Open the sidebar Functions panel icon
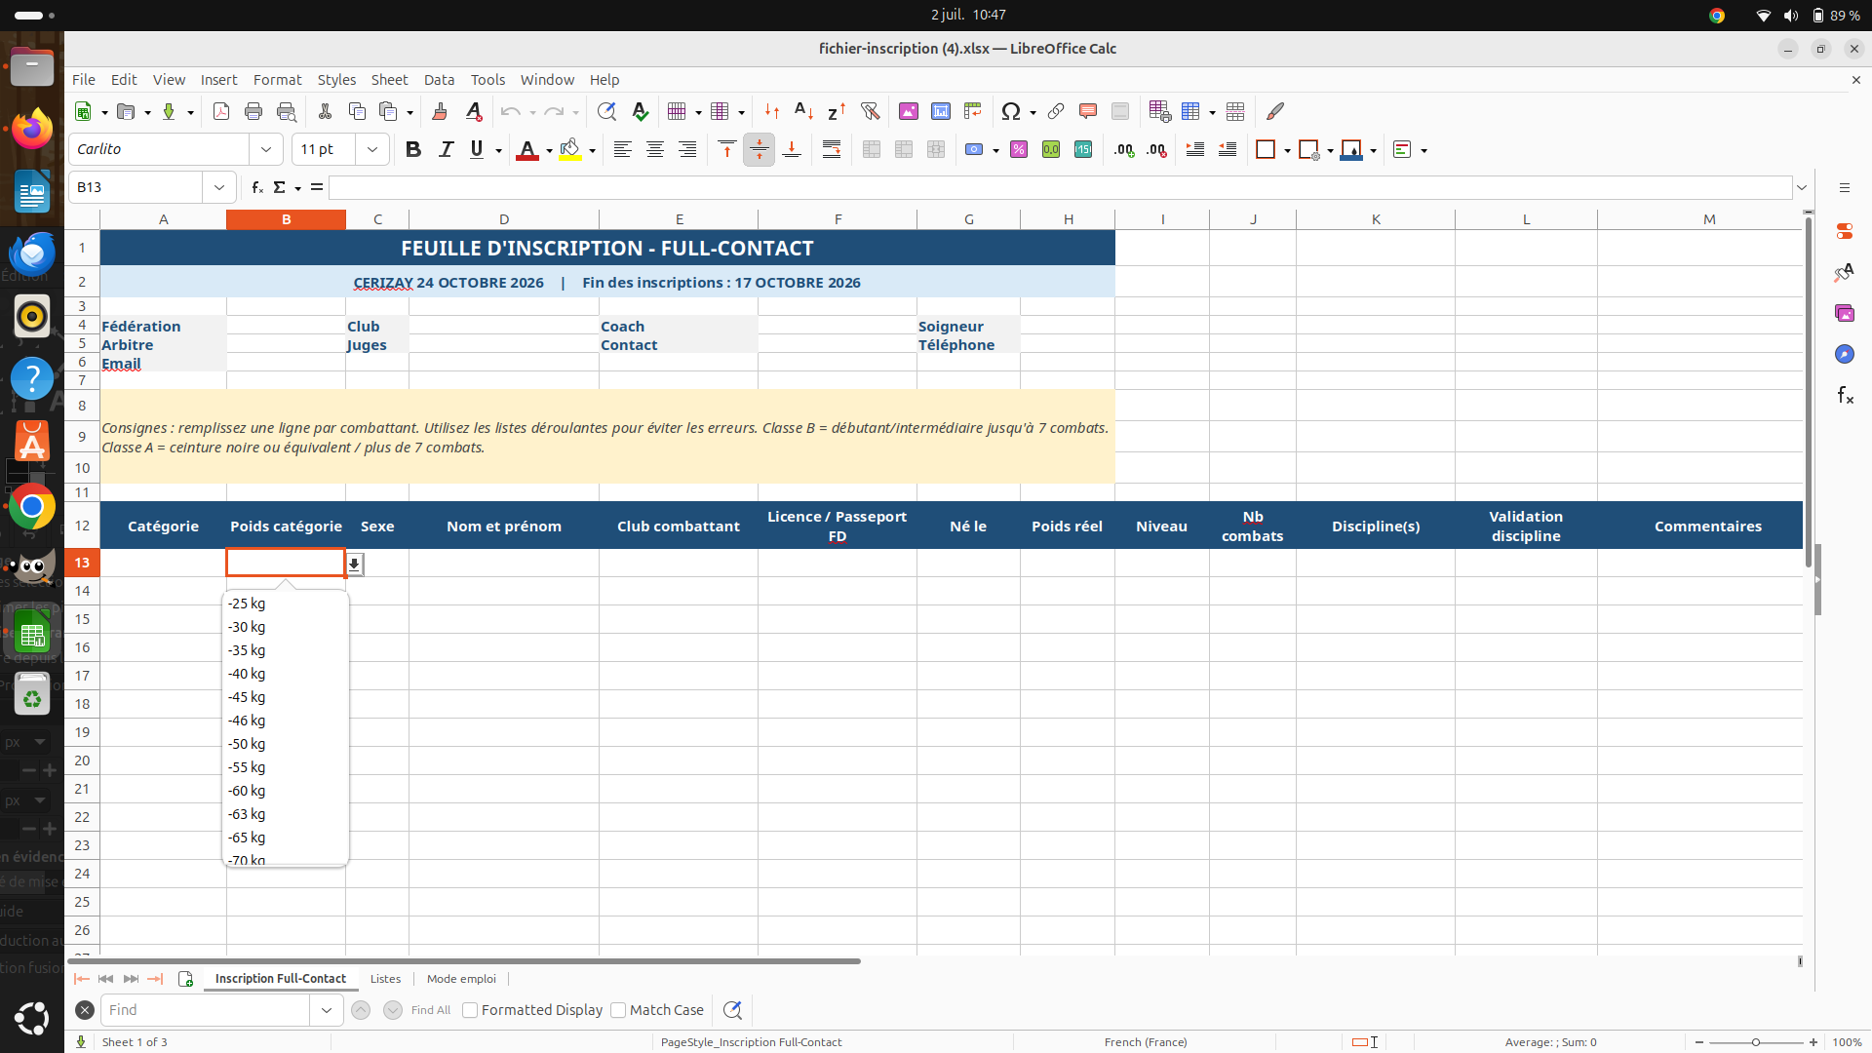 tap(1845, 395)
